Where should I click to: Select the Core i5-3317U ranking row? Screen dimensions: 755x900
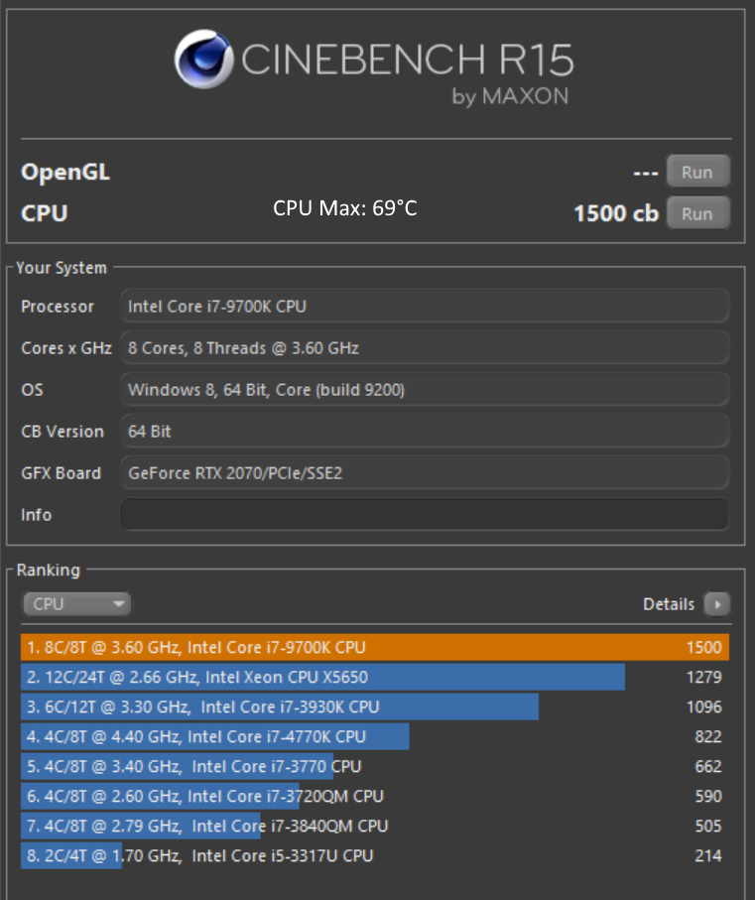[x=374, y=855]
